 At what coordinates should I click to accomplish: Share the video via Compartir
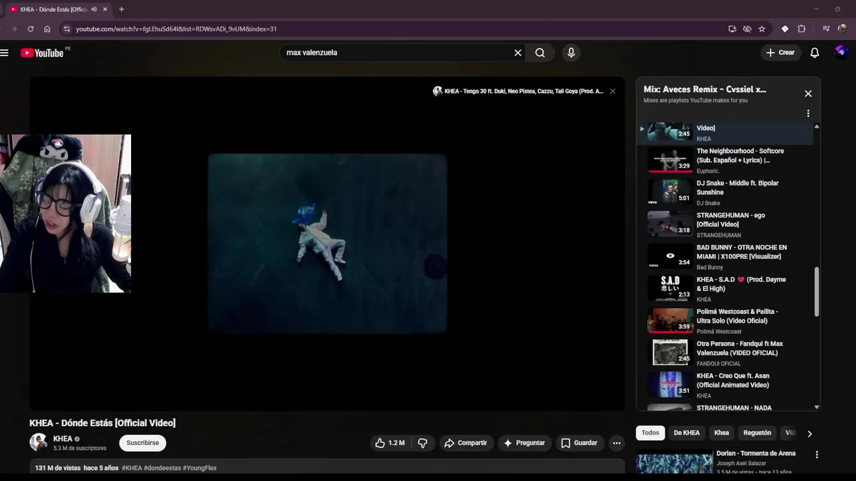(x=465, y=443)
